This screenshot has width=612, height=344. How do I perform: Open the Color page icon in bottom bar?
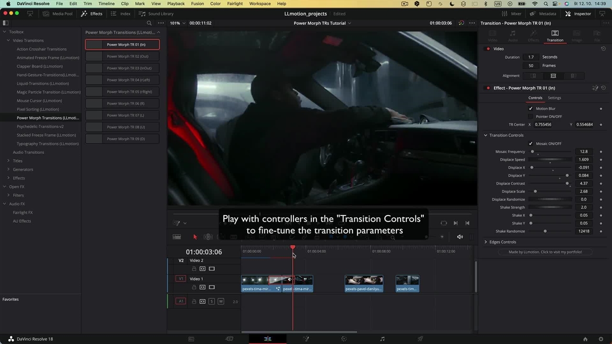click(344, 339)
